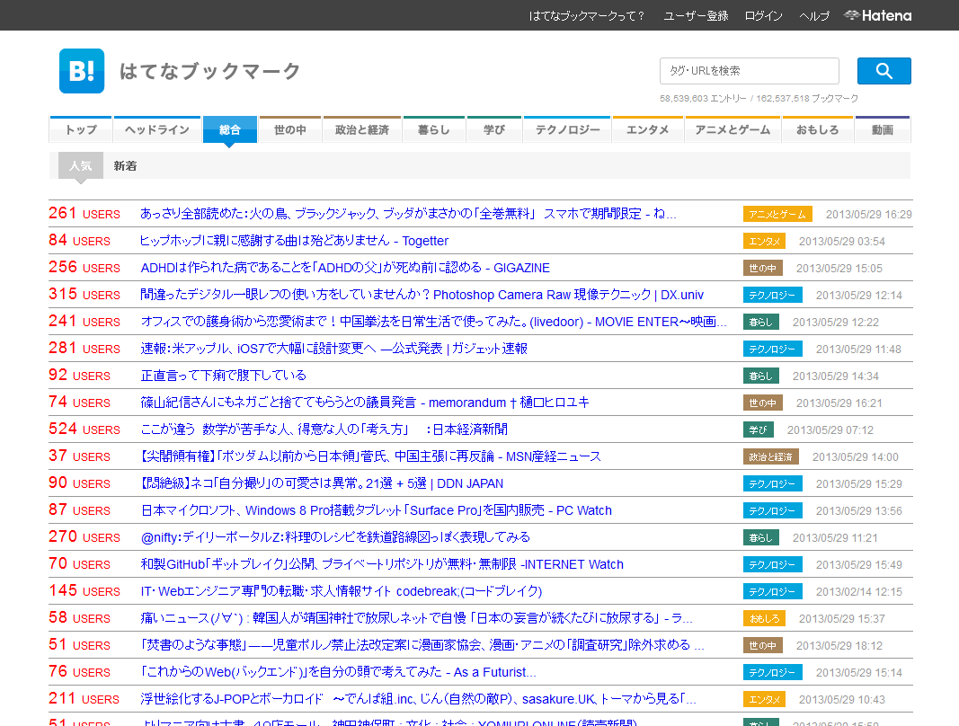Open the ユーザー登録 link
The width and height of the screenshot is (959, 726).
(696, 16)
